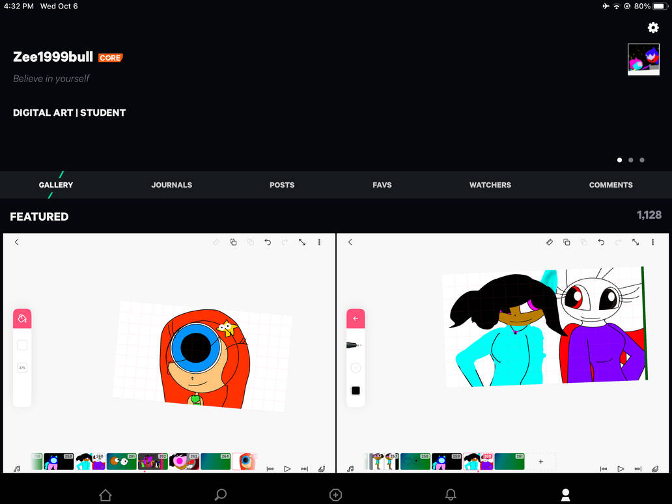The image size is (672, 504).
Task: Switch to the Gallery tab
Action: click(56, 185)
